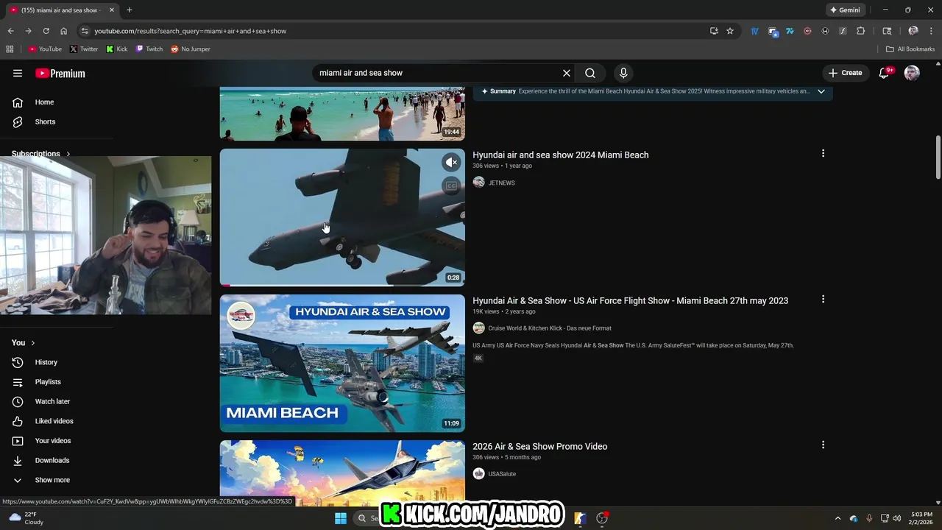Open Liked videos in the sidebar
This screenshot has height=530, width=942.
click(x=54, y=421)
